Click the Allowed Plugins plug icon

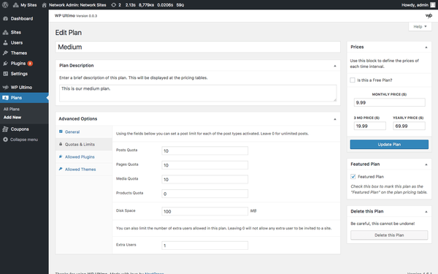[x=61, y=156]
